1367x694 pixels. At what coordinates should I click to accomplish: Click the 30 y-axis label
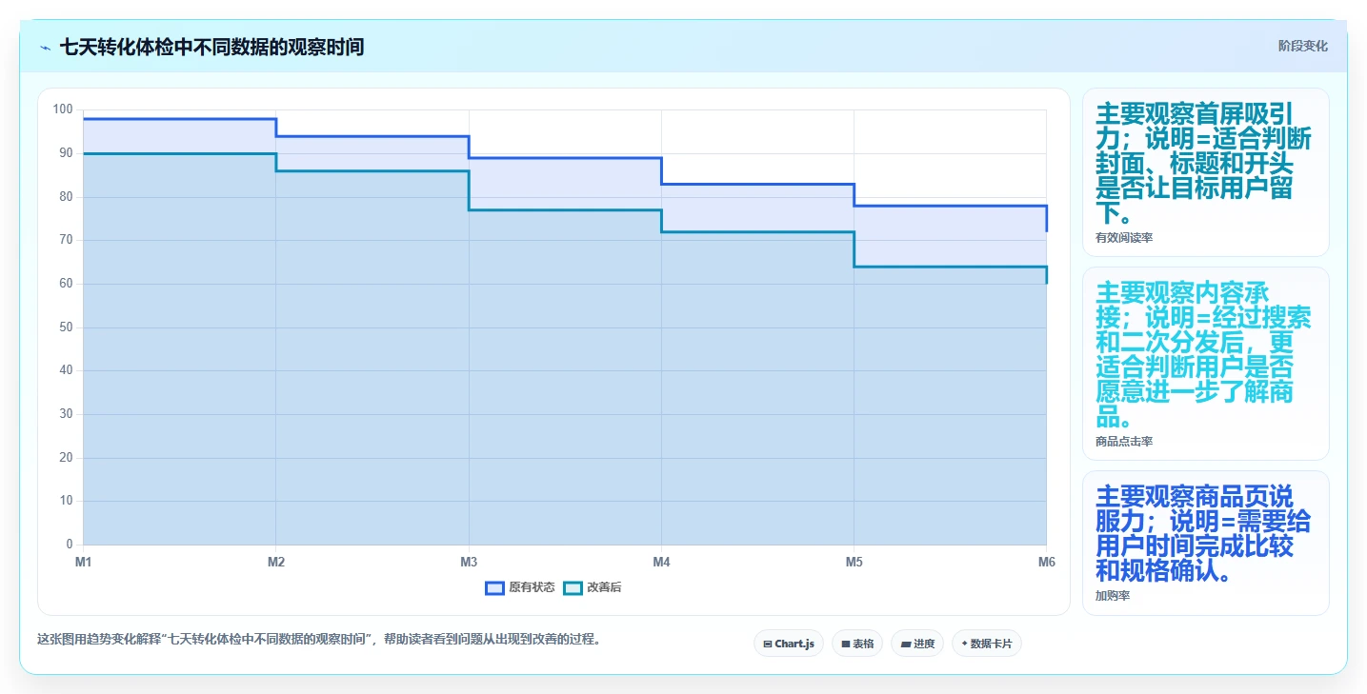[66, 414]
